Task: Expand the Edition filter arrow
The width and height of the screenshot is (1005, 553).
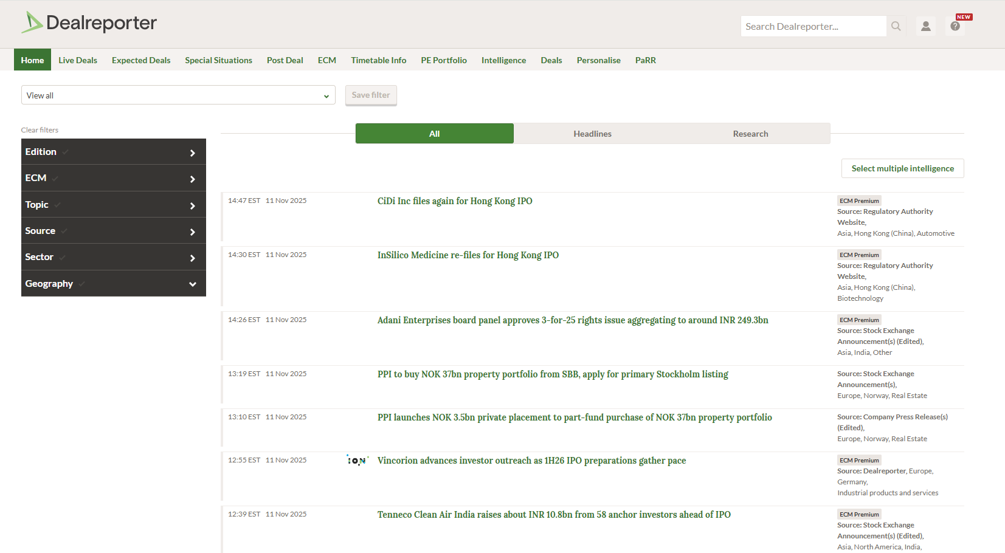Action: pos(192,153)
